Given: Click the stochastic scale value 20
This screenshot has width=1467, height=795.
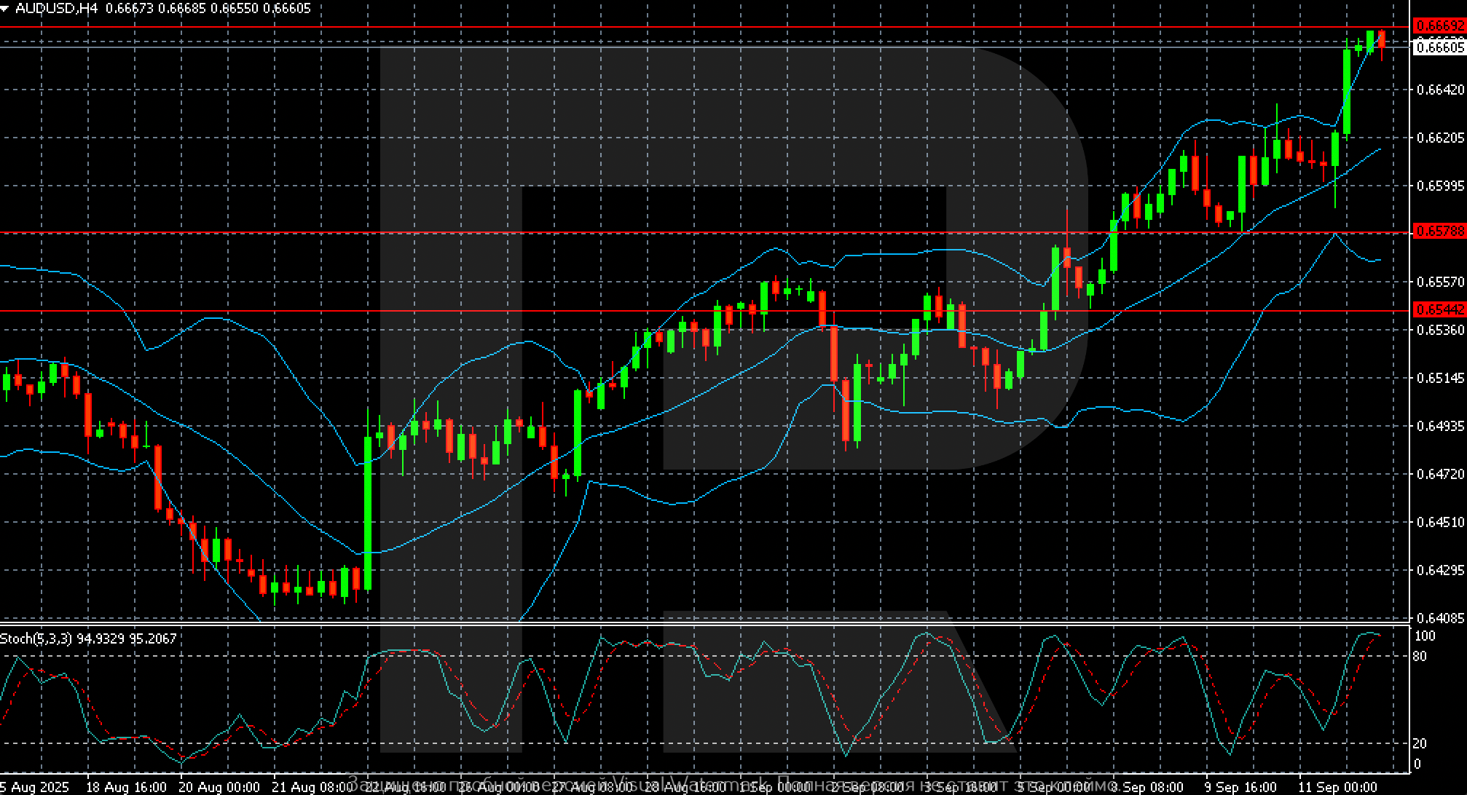Looking at the screenshot, I should click(x=1420, y=743).
